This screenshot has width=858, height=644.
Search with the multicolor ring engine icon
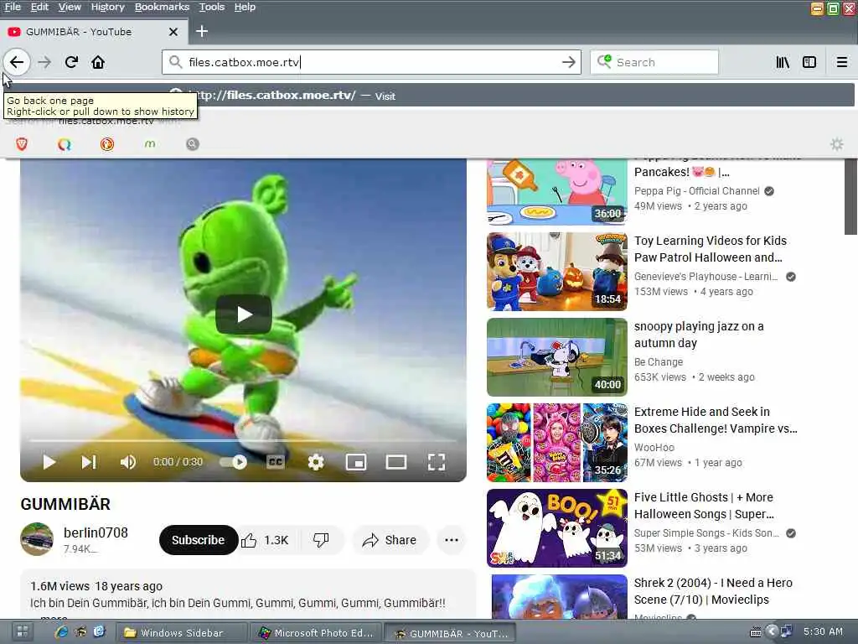point(65,144)
